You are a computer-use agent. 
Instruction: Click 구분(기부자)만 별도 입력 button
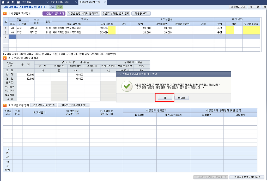tap(116, 13)
